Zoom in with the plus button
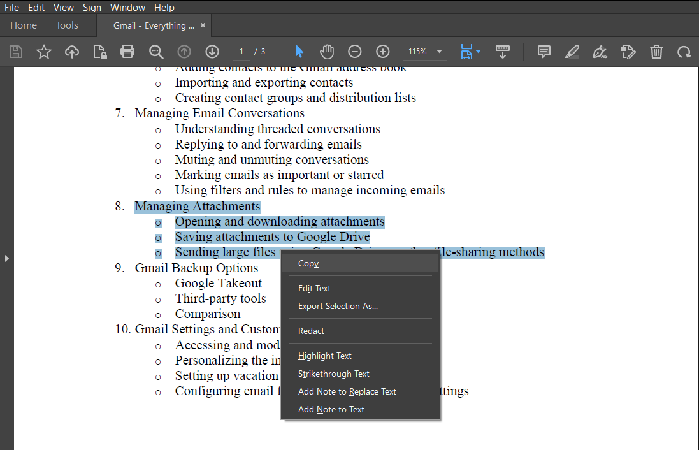 coord(383,52)
